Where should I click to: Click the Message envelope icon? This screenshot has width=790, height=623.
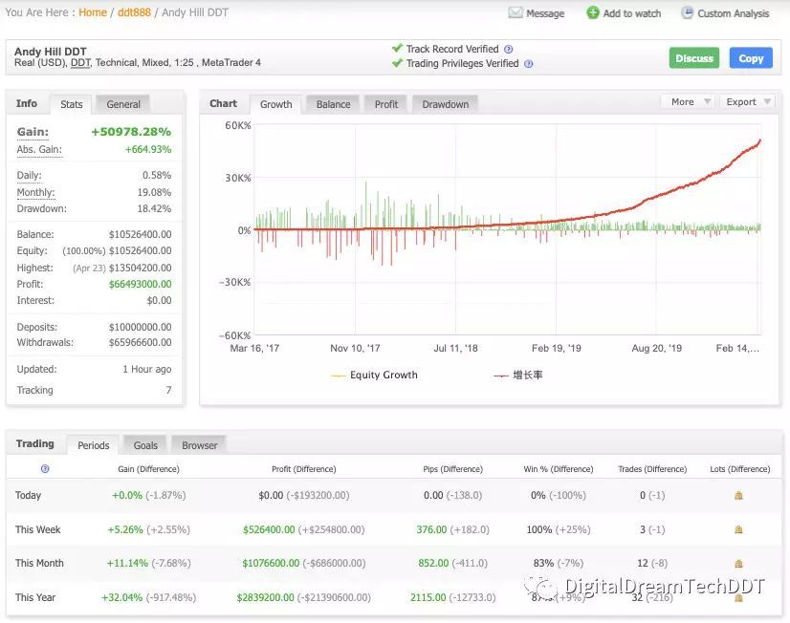pos(516,13)
